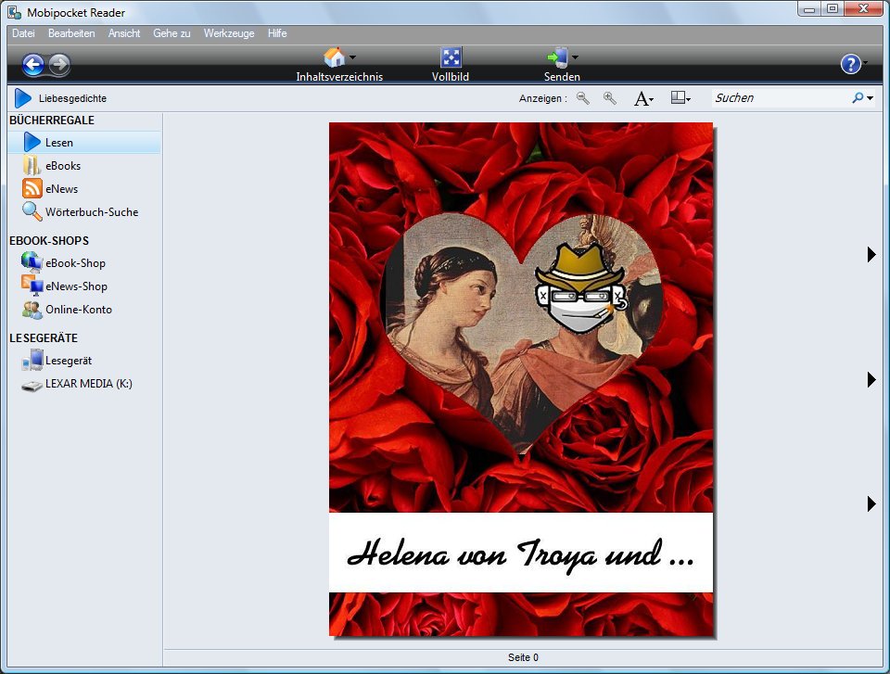
Task: Click the eBooks folder icon
Action: tap(32, 166)
